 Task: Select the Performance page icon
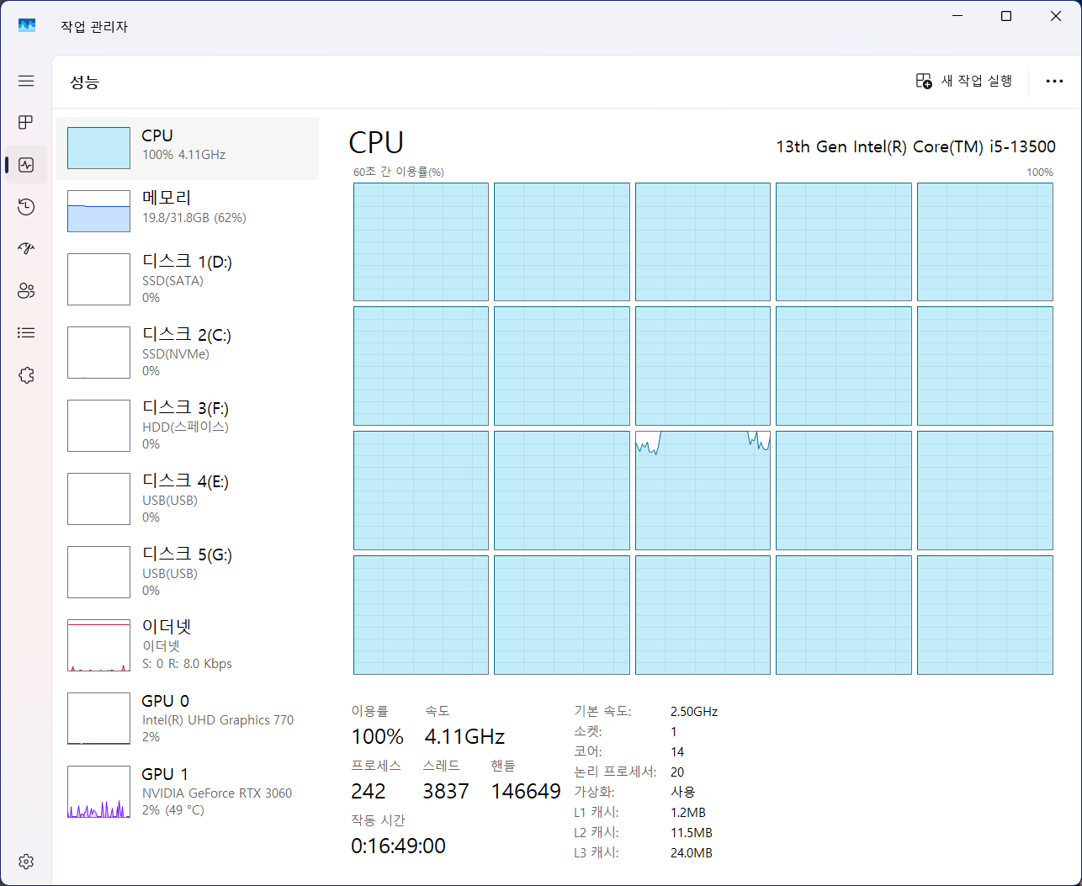coord(26,165)
